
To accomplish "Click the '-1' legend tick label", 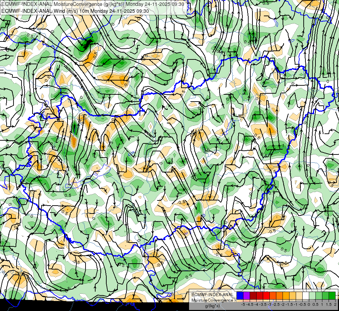I will pyautogui.click(x=296, y=304).
